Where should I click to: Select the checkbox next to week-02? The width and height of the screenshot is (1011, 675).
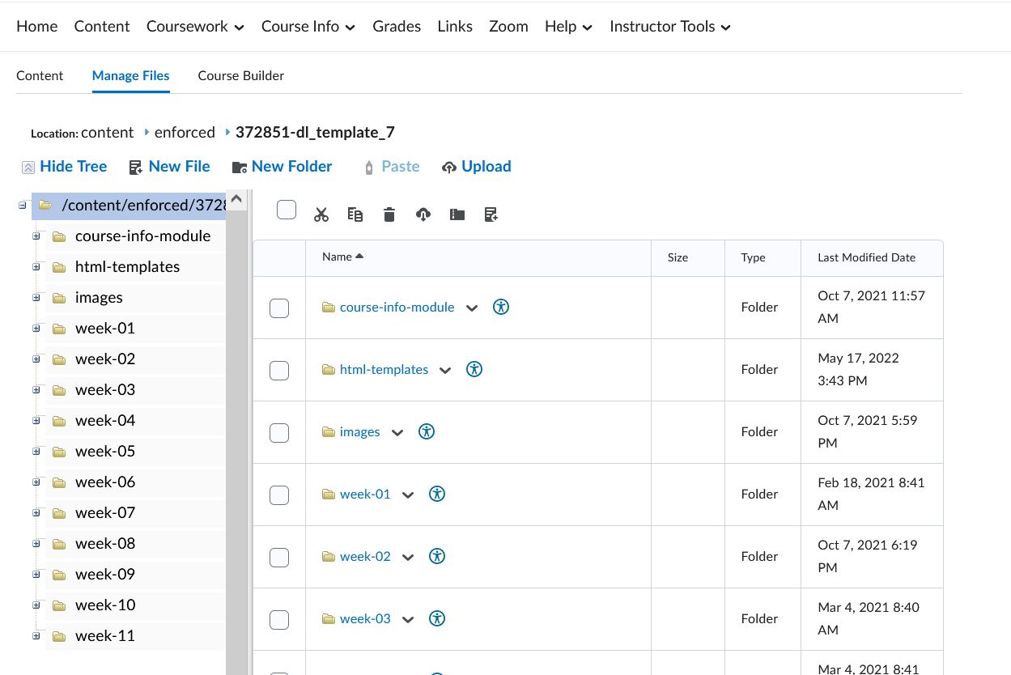[279, 557]
